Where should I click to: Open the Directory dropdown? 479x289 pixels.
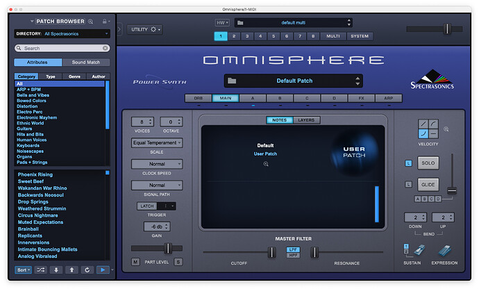62,33
